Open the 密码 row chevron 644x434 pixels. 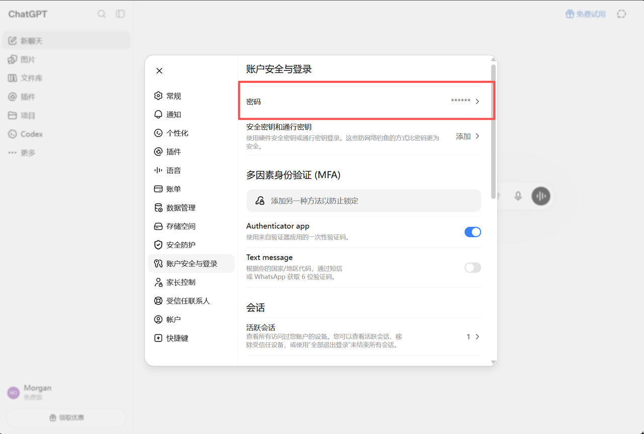click(477, 101)
